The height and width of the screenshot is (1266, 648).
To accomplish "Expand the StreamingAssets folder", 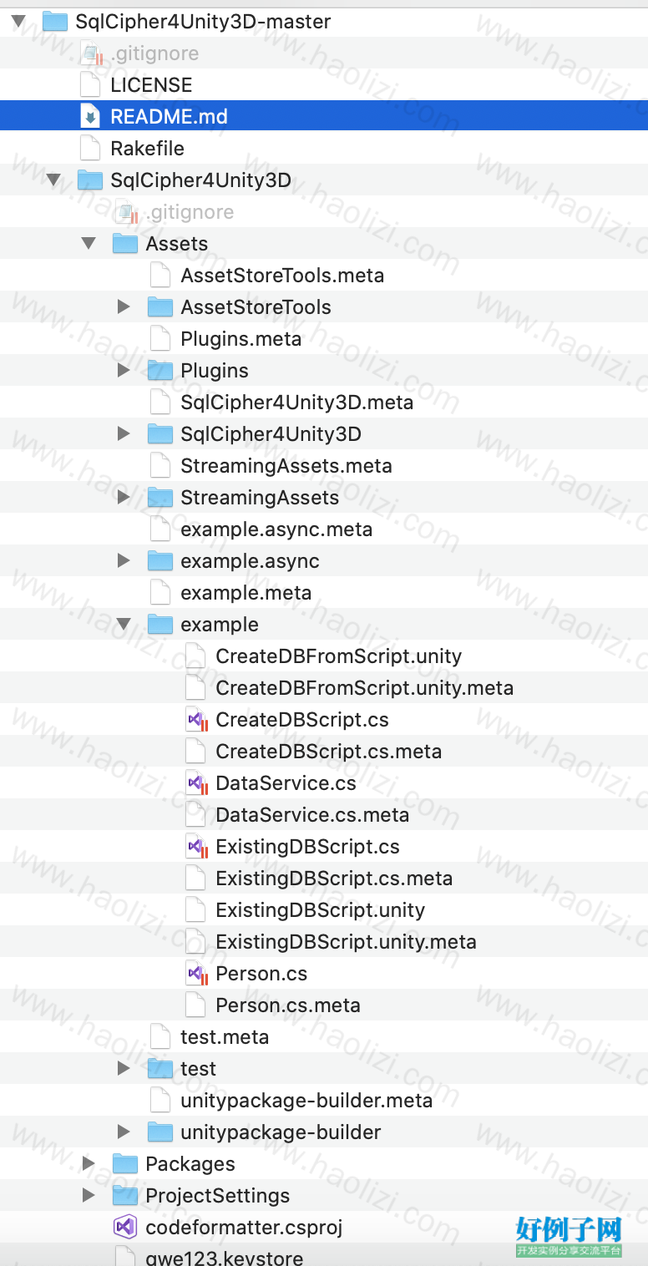I will [x=124, y=498].
